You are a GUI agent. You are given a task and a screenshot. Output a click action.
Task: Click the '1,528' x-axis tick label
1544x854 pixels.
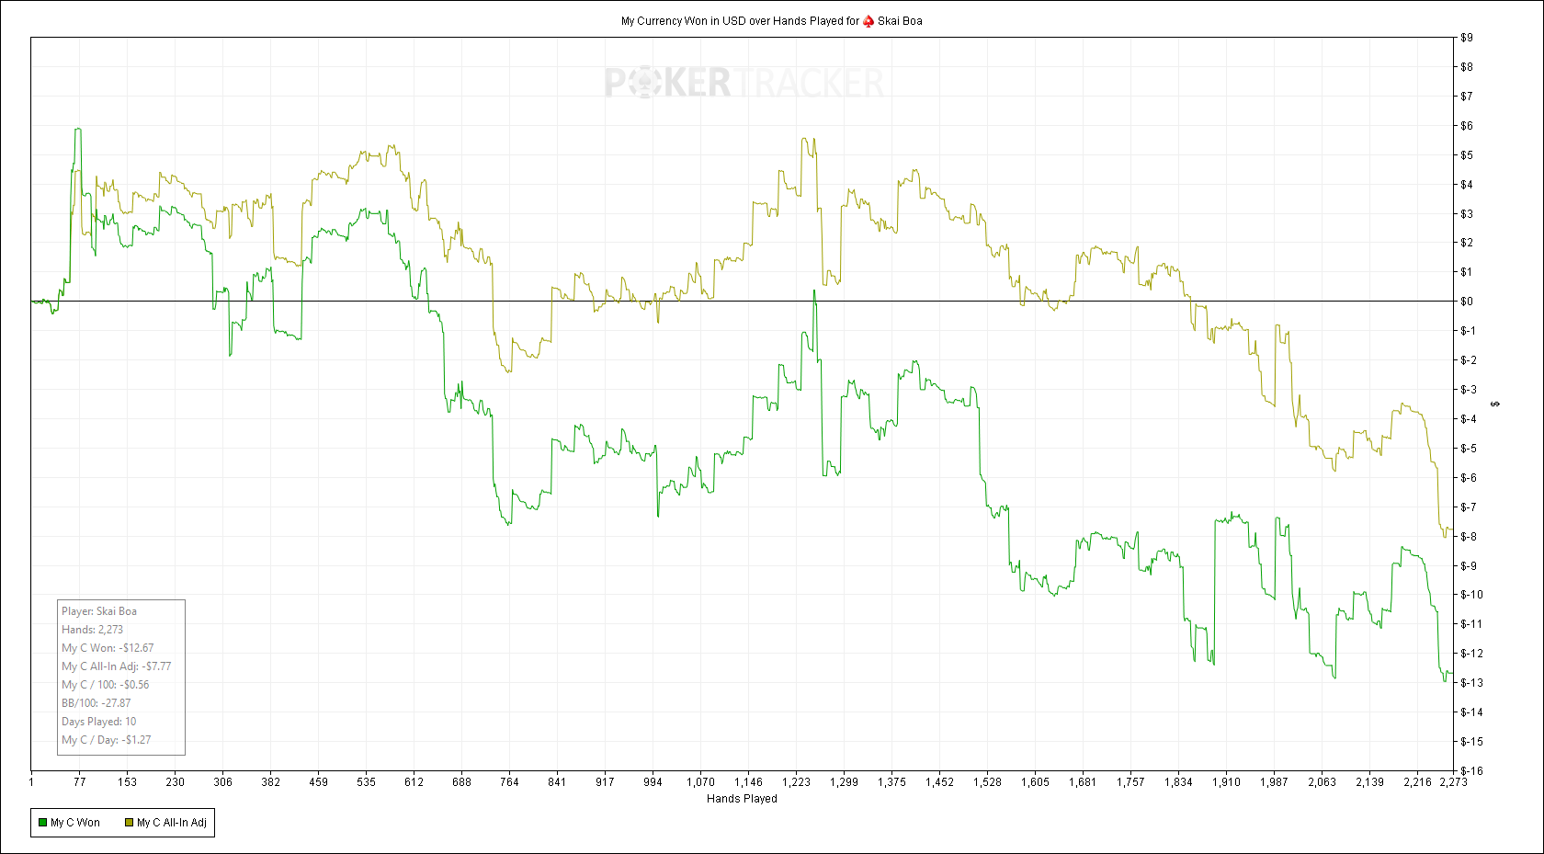987,782
